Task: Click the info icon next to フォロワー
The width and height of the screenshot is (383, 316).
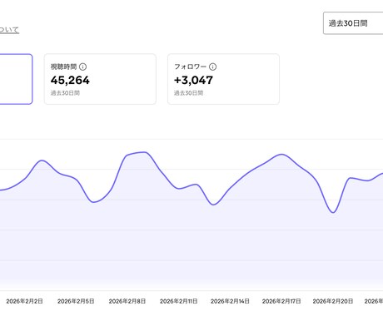Action: click(212, 67)
